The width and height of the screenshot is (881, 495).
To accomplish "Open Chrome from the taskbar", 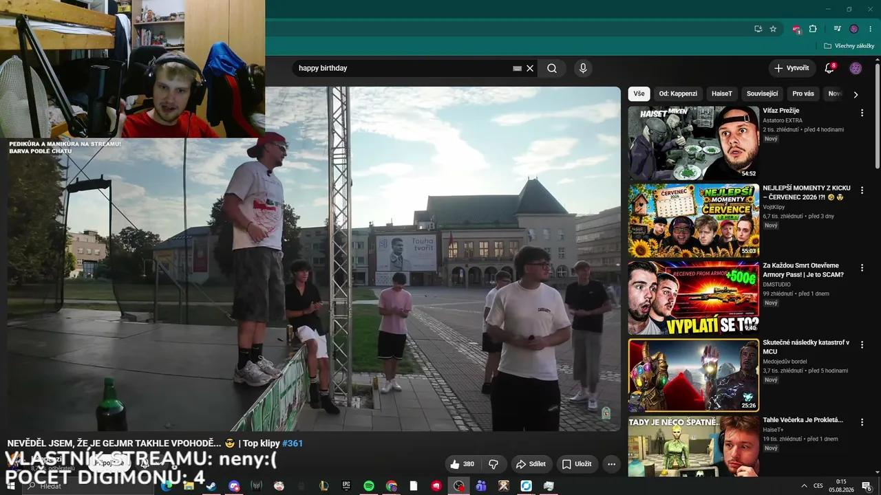I will pyautogui.click(x=392, y=486).
